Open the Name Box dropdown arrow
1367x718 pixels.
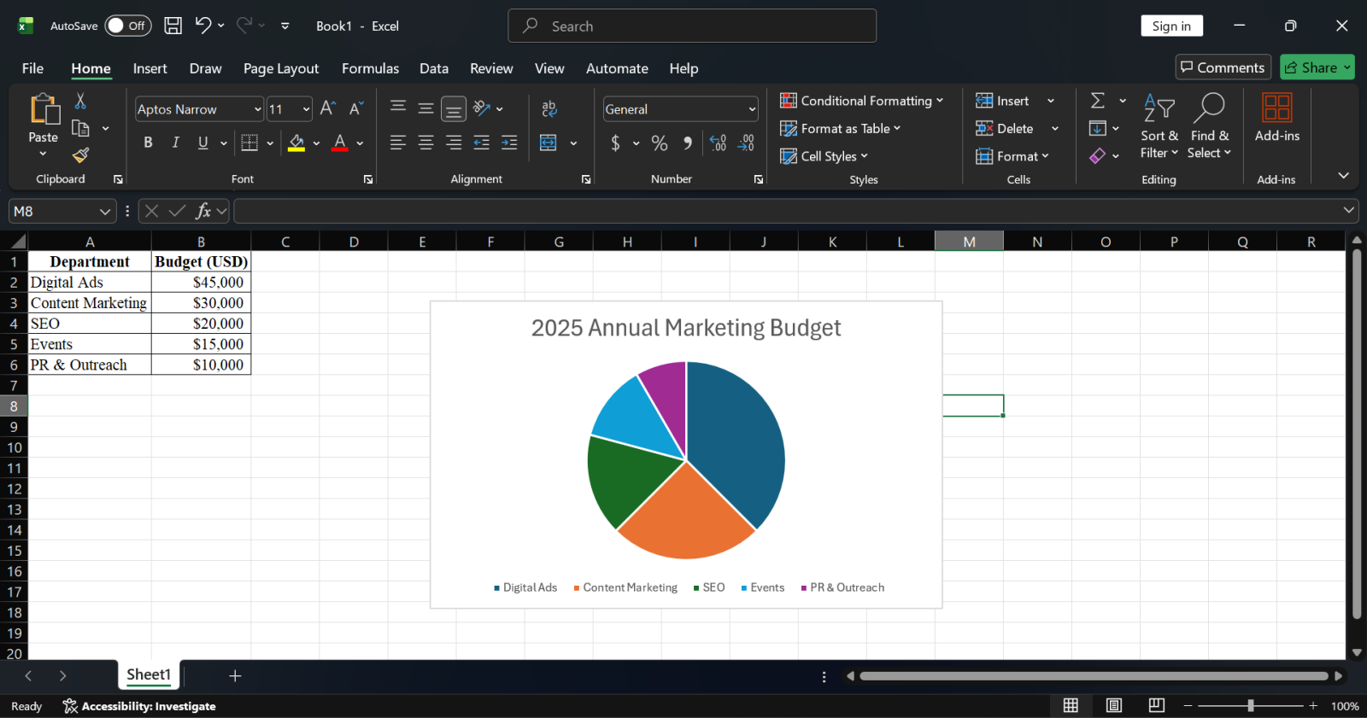tap(105, 211)
